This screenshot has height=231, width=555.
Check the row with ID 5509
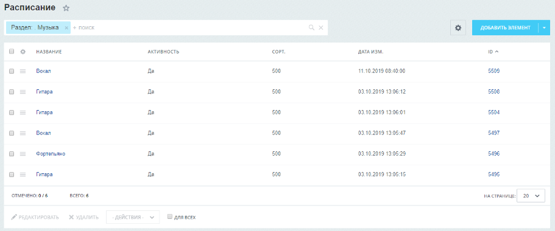(x=12, y=71)
